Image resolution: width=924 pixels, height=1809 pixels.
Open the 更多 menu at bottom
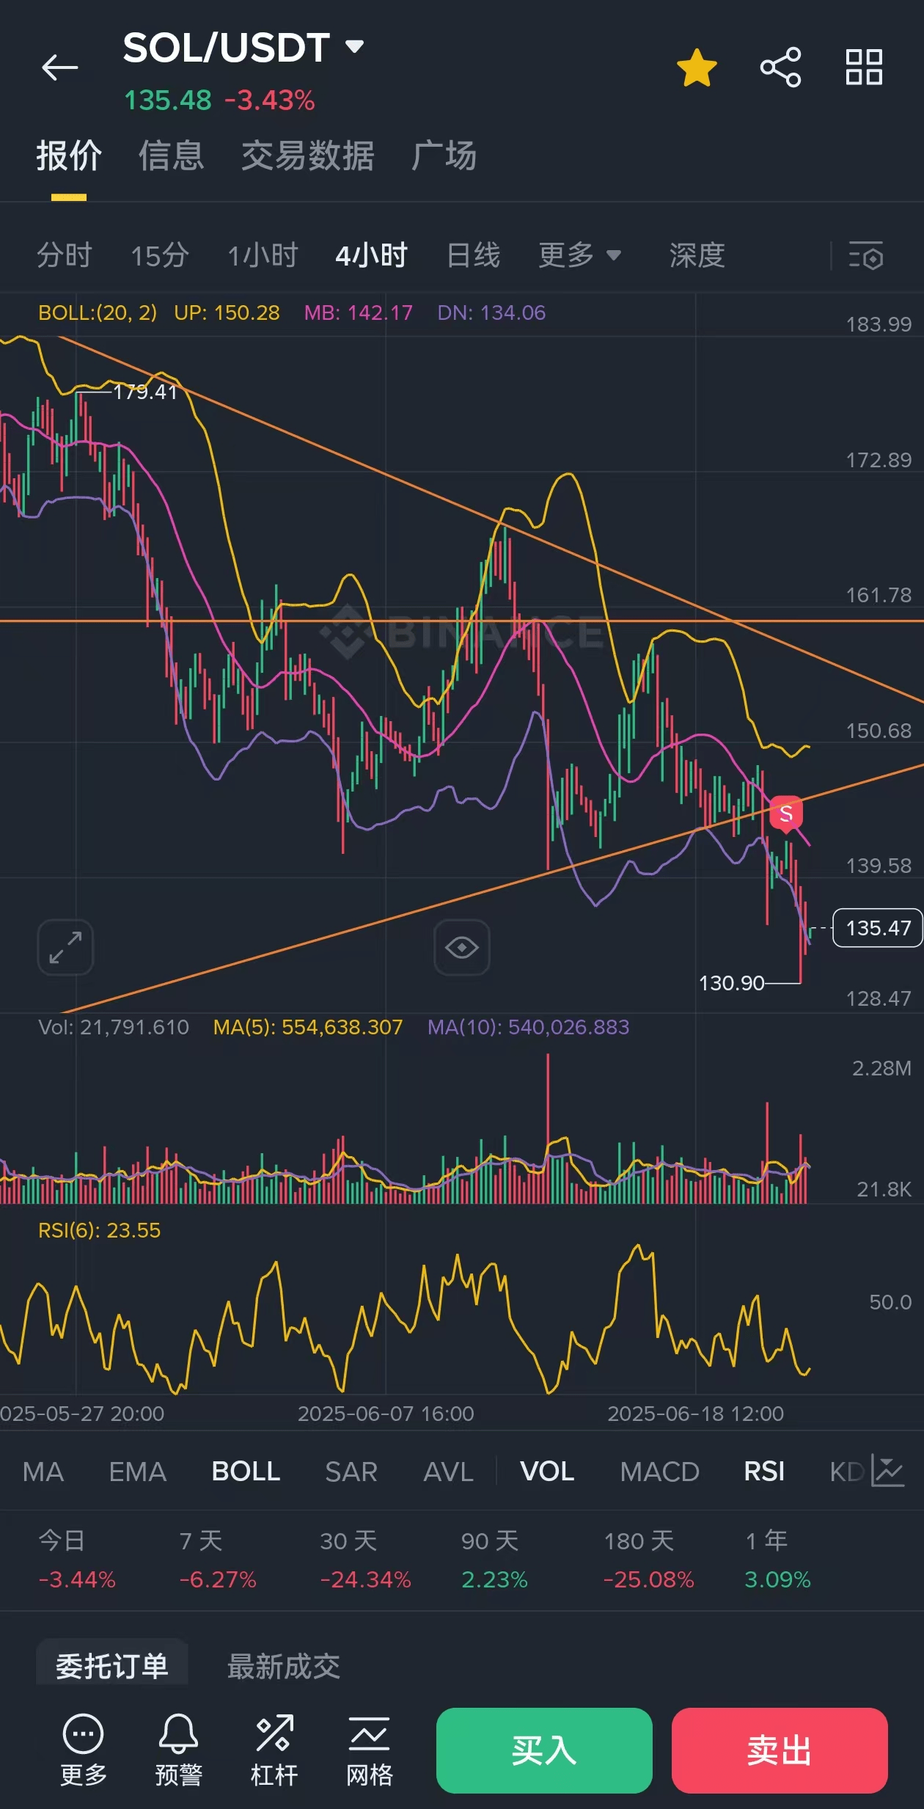click(x=84, y=1750)
